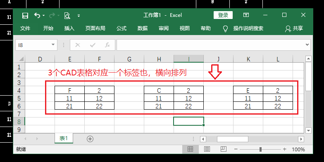The image size is (324, 162).
Task: Expand the formula bar chevron
Action: [307, 45]
